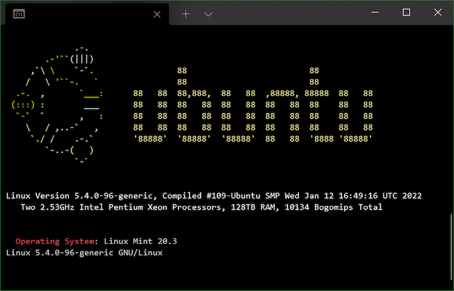
Task: Click "Linux 5.4.0-96-generic GNU/Linux" line
Action: (84, 252)
